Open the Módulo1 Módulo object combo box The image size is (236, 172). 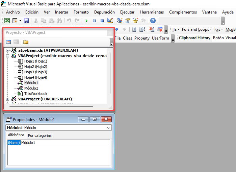pyautogui.click(x=59, y=128)
